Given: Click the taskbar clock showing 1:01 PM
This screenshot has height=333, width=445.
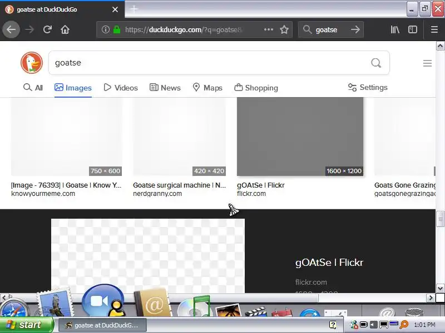Looking at the screenshot, I should [x=424, y=325].
